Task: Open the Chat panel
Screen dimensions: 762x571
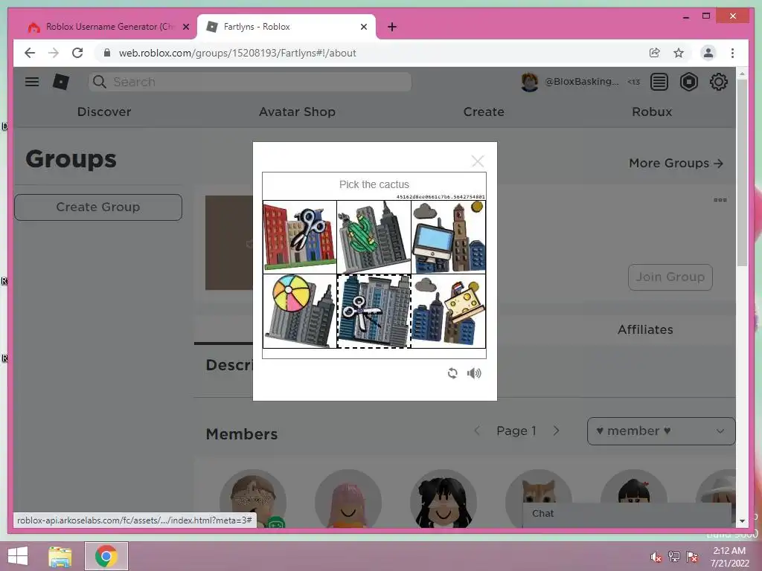Action: click(627, 514)
